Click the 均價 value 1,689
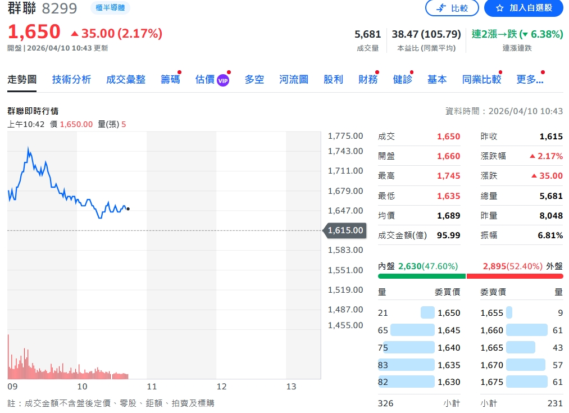569x413 pixels. pos(449,216)
